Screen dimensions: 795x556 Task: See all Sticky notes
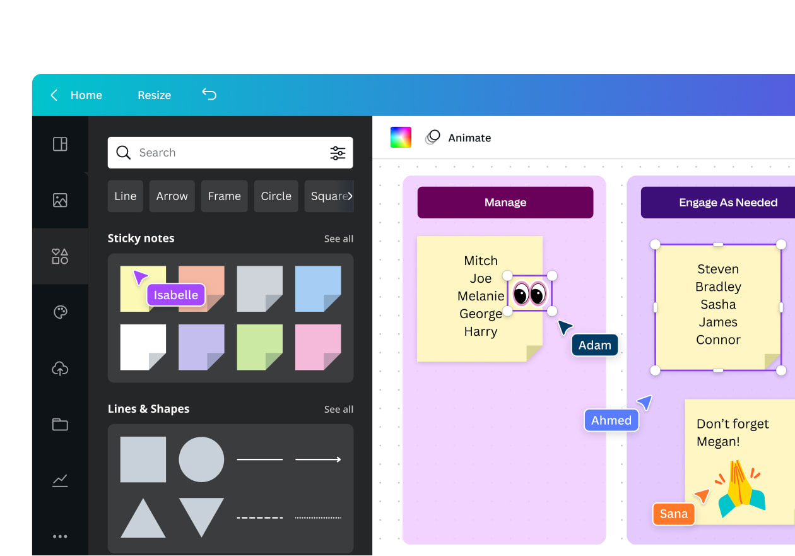pos(339,239)
